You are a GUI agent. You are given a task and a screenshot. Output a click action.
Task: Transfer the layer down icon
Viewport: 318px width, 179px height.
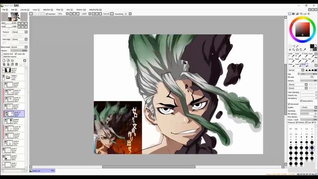click(4, 64)
